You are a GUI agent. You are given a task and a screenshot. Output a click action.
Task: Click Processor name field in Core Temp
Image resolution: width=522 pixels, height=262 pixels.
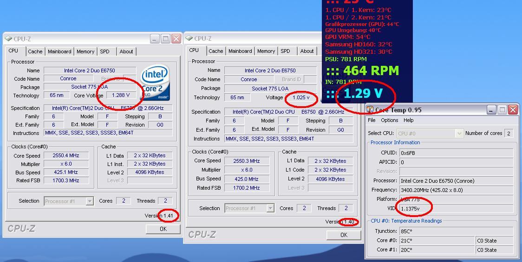point(456,181)
